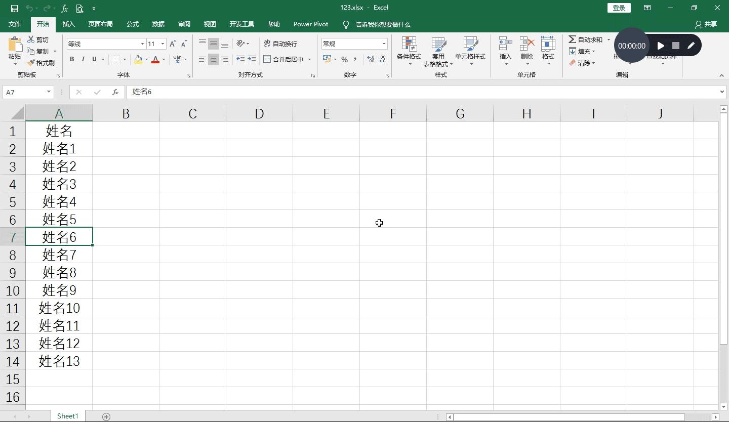Viewport: 729px width, 422px height.
Task: Toggle italic formatting
Action: click(x=83, y=59)
